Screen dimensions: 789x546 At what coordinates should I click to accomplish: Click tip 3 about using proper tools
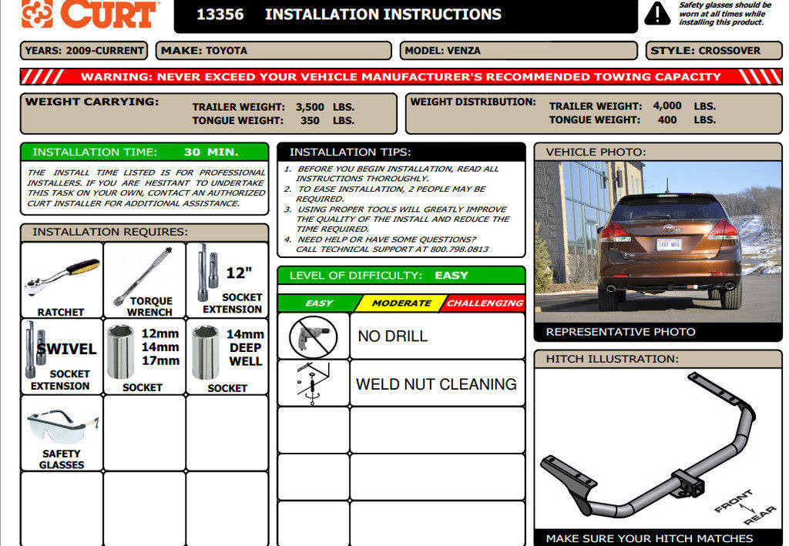(x=397, y=219)
